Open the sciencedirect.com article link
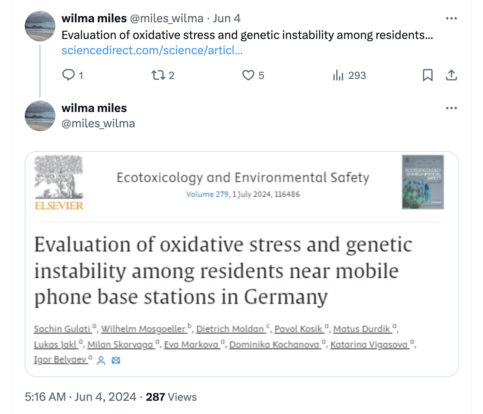This screenshot has width=483, height=414. (x=152, y=50)
